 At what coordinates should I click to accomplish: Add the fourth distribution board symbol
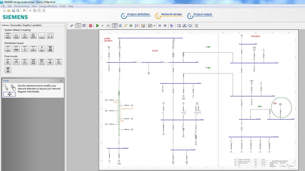pos(33,49)
